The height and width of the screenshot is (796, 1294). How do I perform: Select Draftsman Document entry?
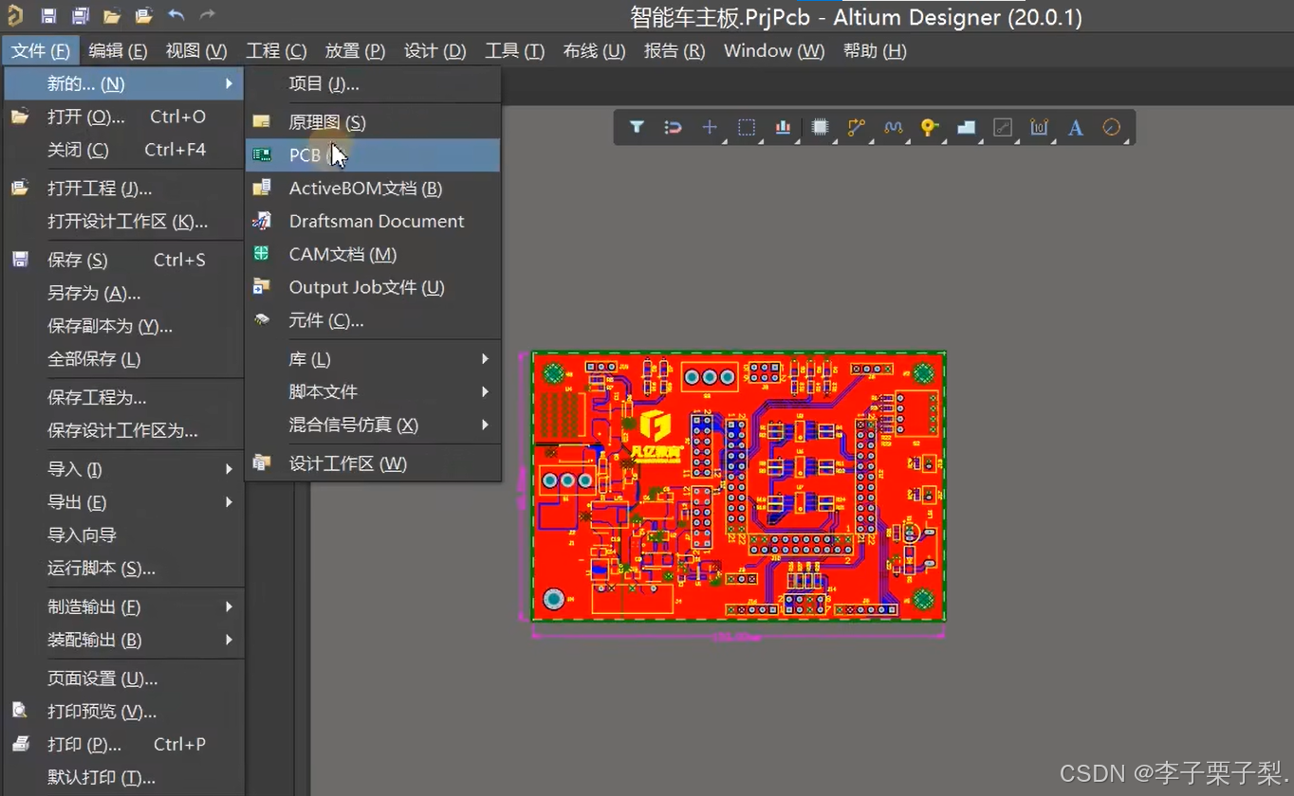[373, 221]
